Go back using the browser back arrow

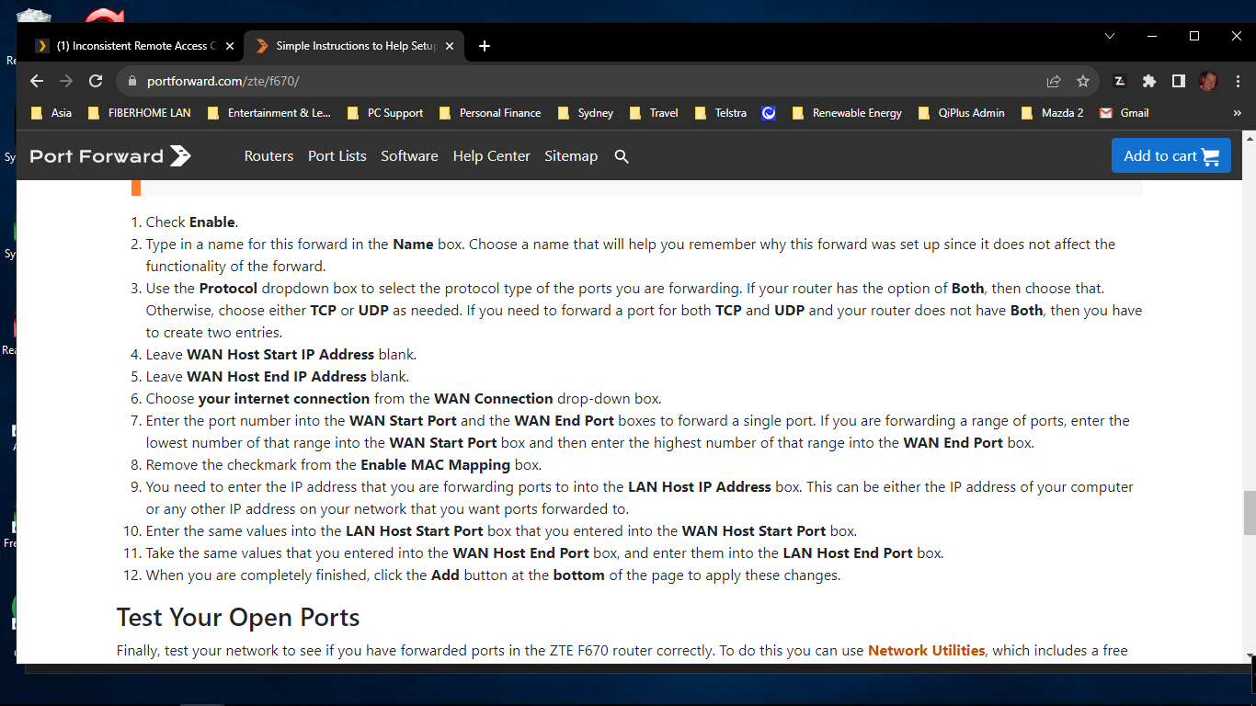coord(37,81)
